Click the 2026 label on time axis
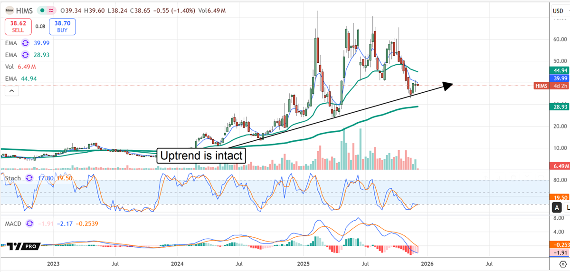570x272 pixels. click(x=426, y=263)
